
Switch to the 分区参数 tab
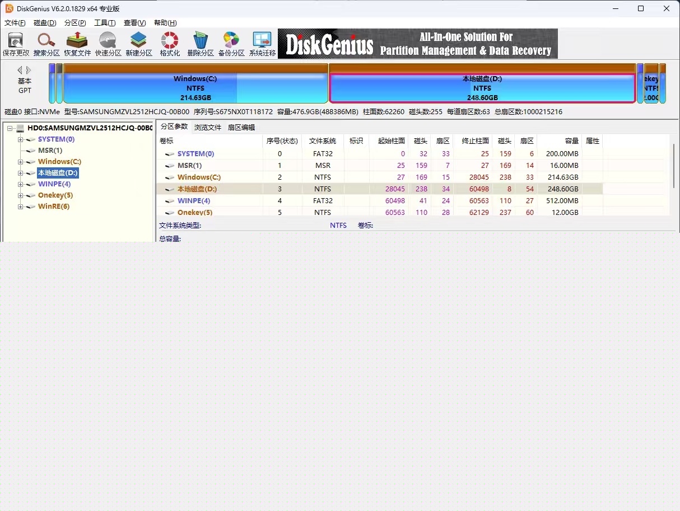pyautogui.click(x=174, y=126)
